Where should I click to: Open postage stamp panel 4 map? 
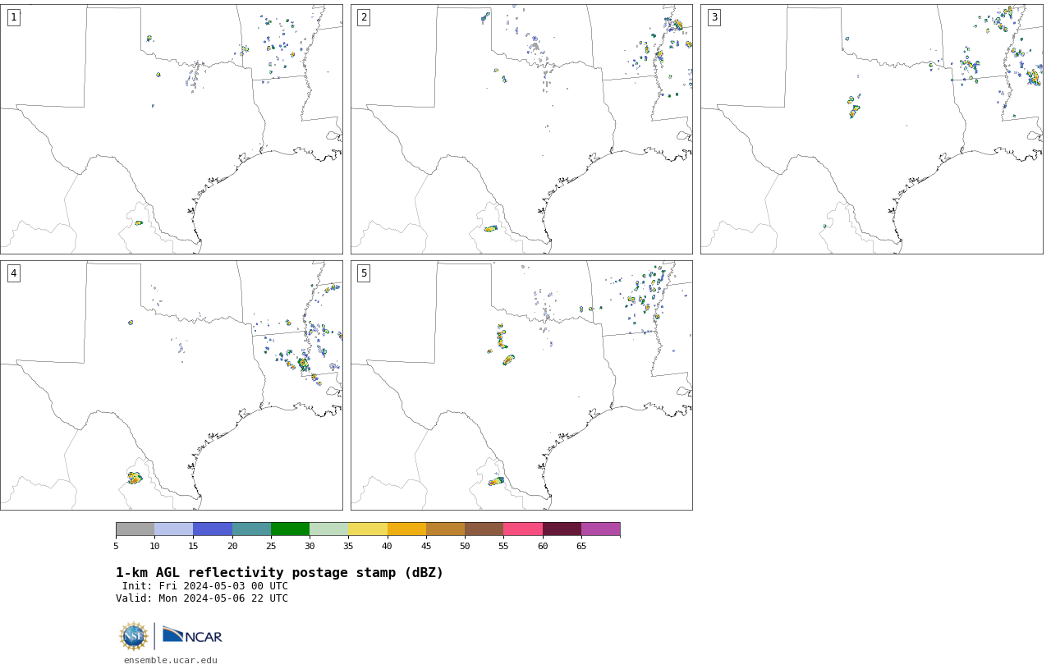coord(172,385)
